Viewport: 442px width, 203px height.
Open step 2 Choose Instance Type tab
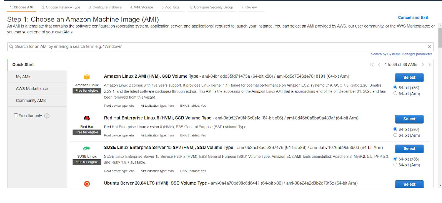[61, 7]
